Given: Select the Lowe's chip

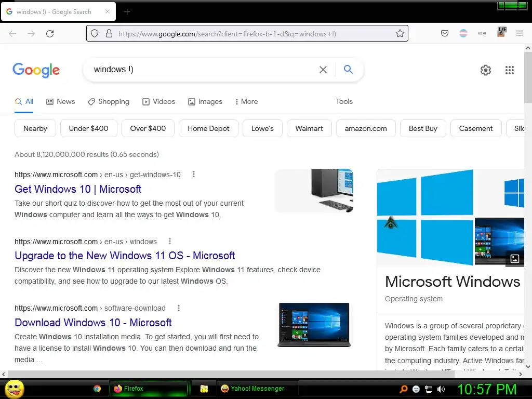Looking at the screenshot, I should (262, 128).
